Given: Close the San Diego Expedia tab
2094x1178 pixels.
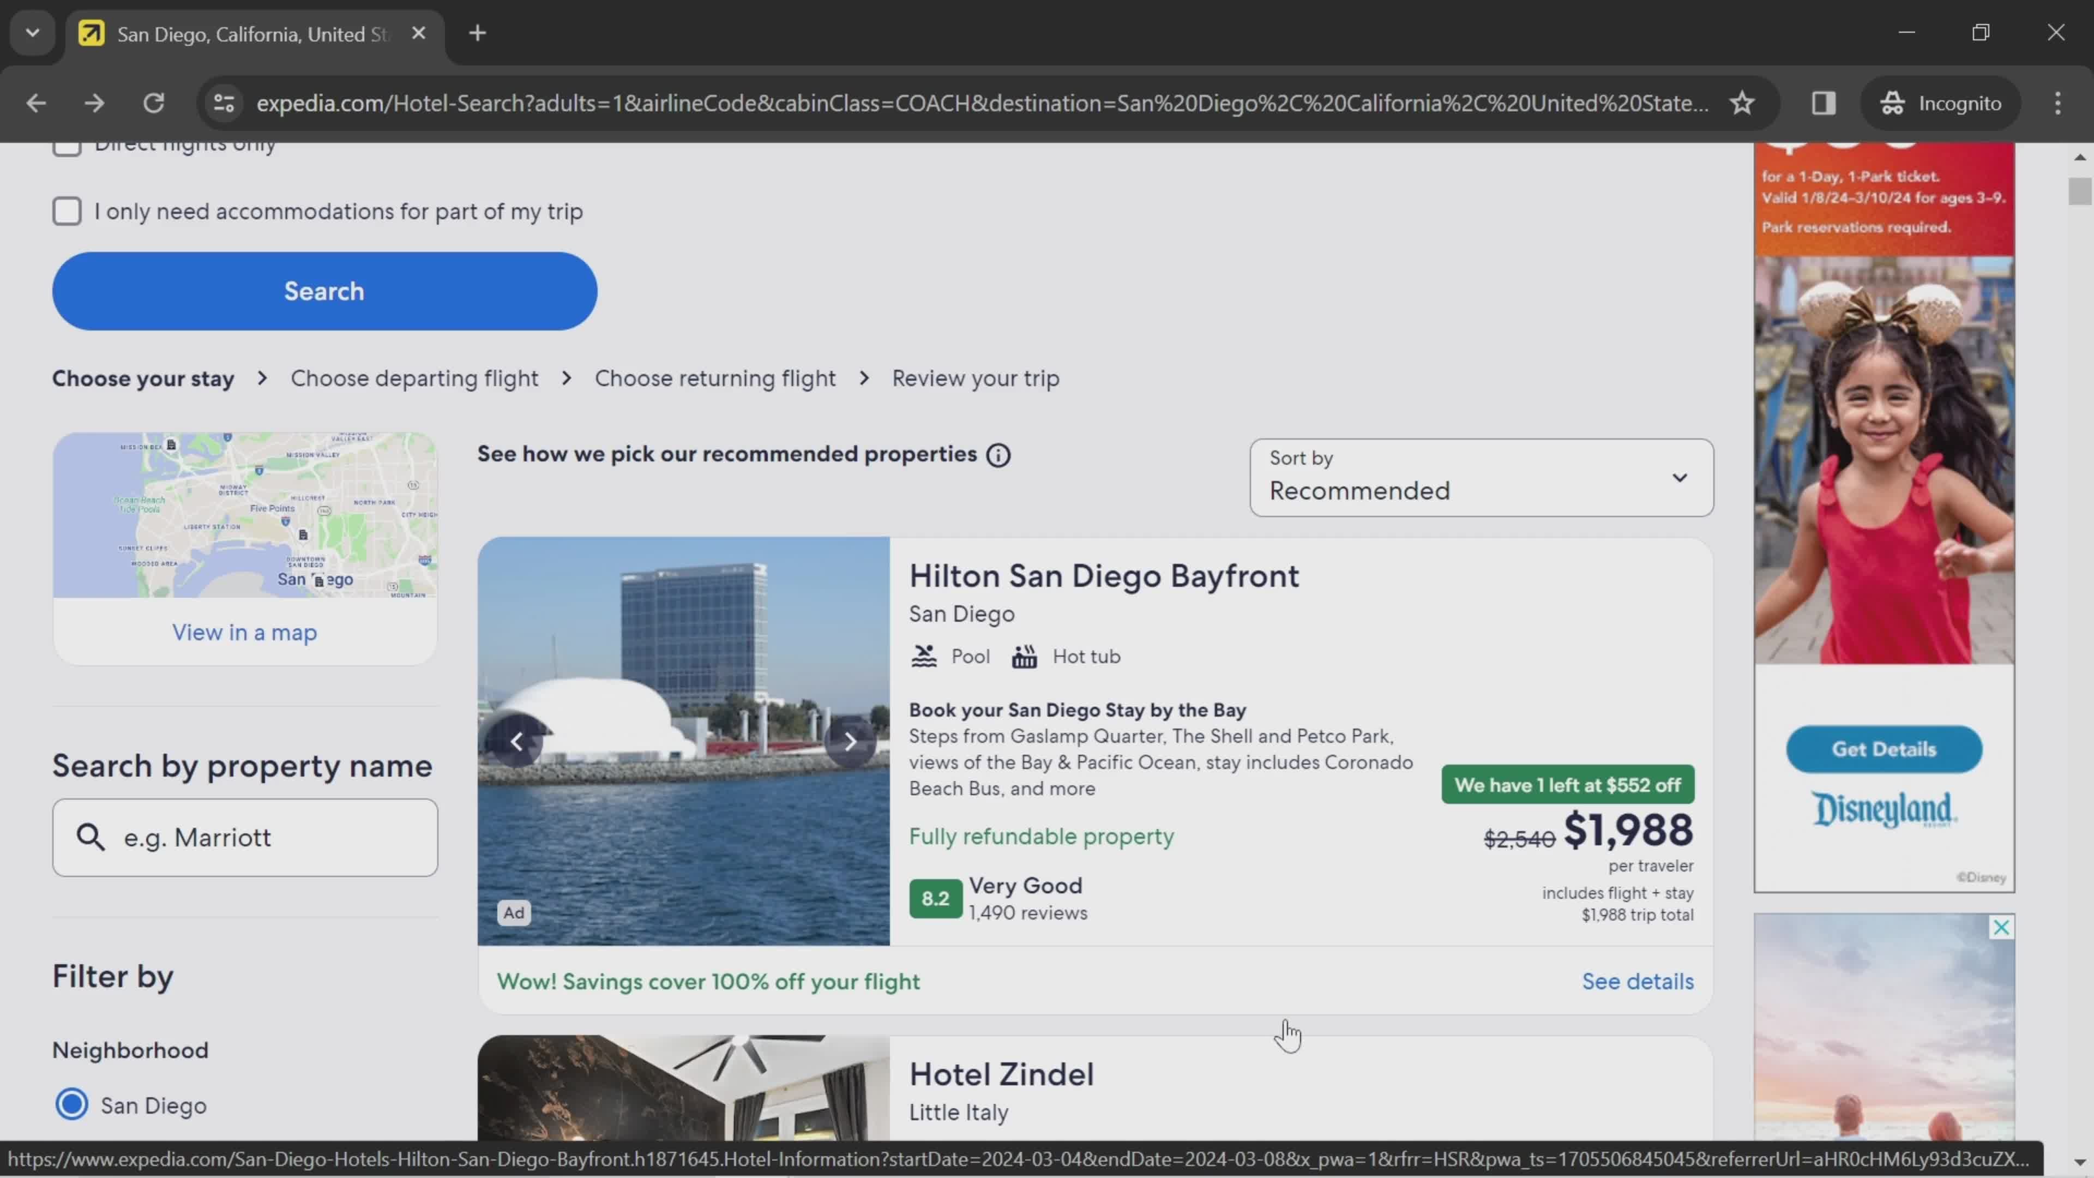Looking at the screenshot, I should click(419, 33).
